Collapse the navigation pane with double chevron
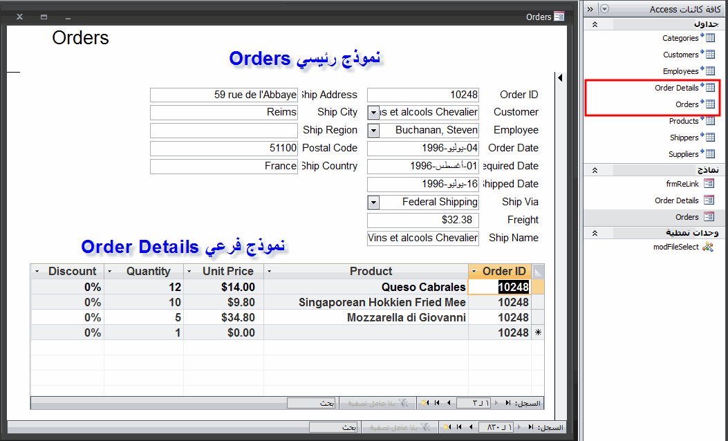Screen dimensions: 728x441 tap(590, 9)
